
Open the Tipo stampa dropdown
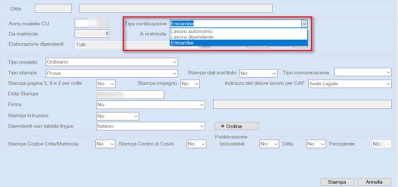112,73
